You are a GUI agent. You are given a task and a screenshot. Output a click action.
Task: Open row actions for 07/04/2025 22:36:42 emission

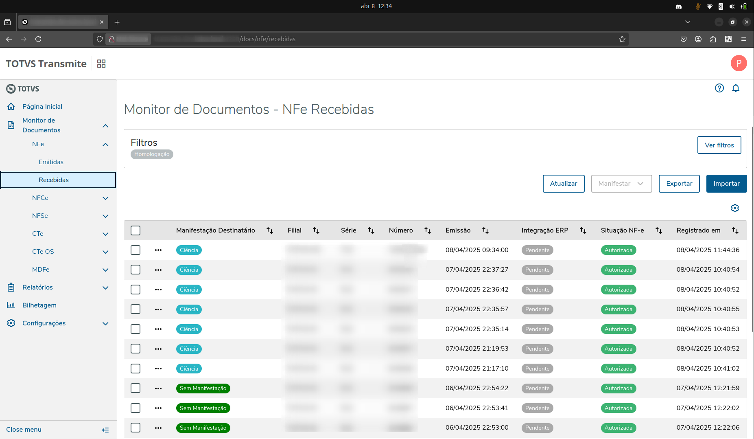pyautogui.click(x=158, y=290)
